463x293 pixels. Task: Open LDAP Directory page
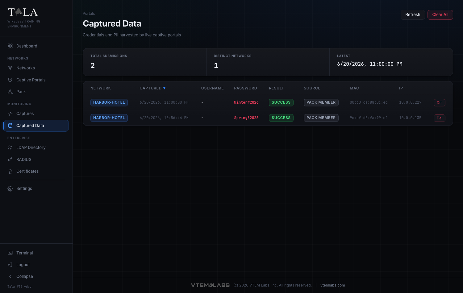tap(36, 147)
